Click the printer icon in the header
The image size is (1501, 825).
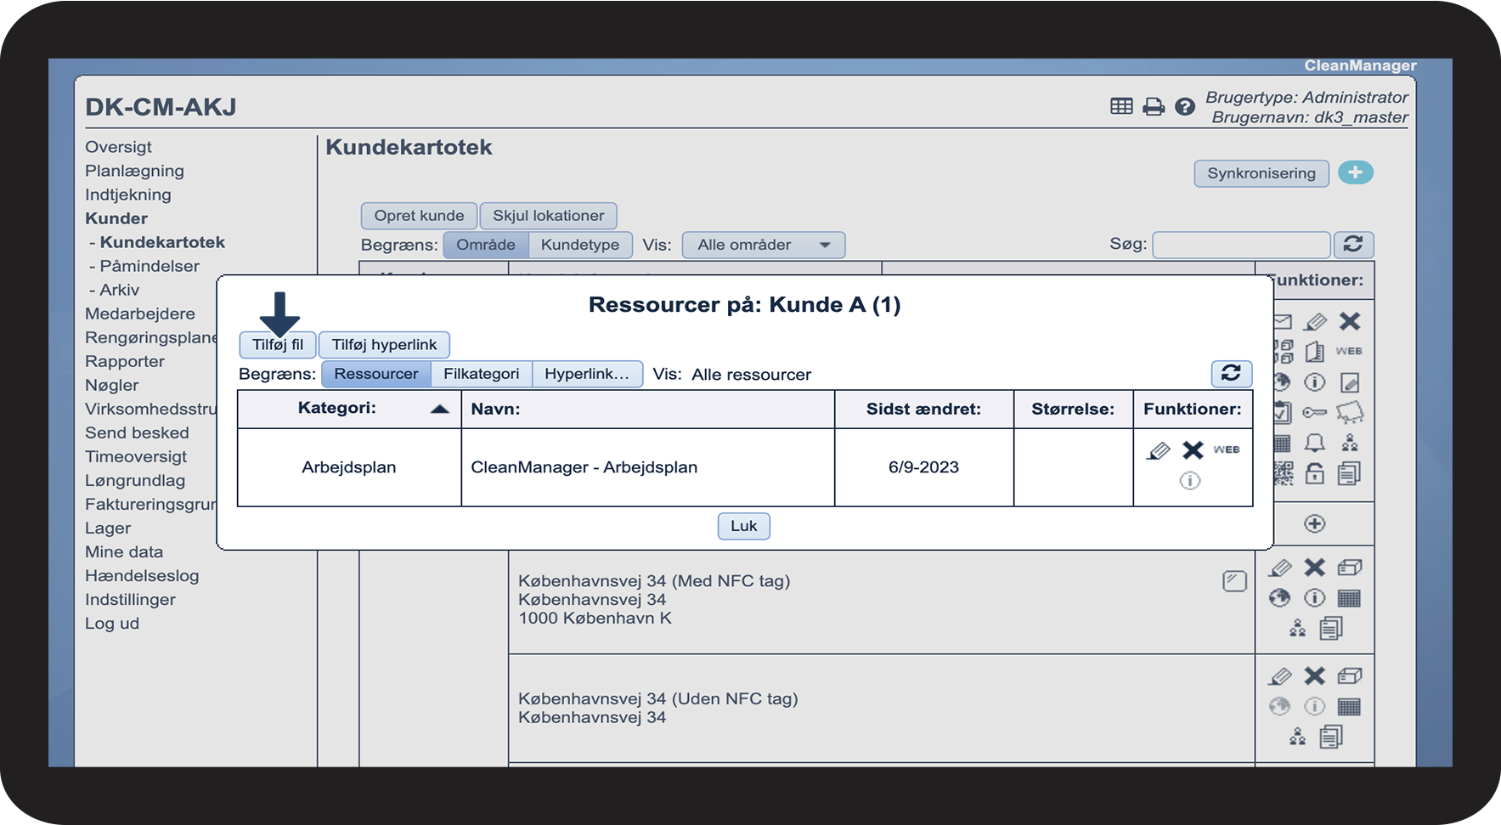(x=1153, y=107)
